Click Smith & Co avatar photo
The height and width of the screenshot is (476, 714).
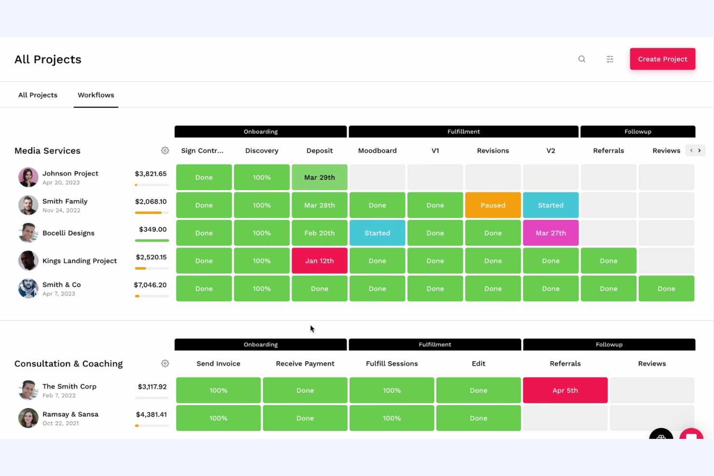tap(28, 288)
